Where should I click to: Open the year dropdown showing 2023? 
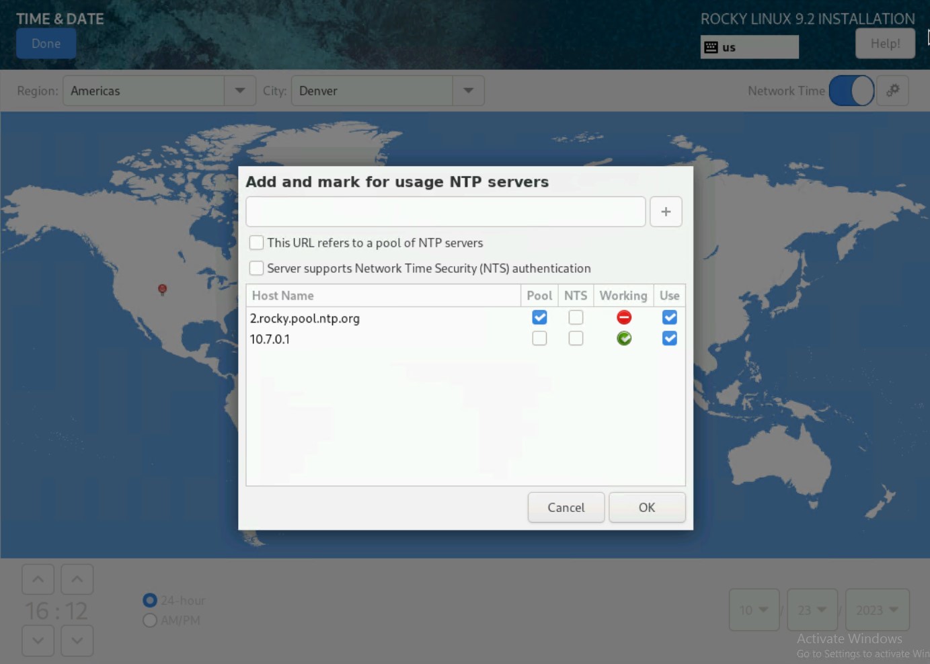(877, 610)
